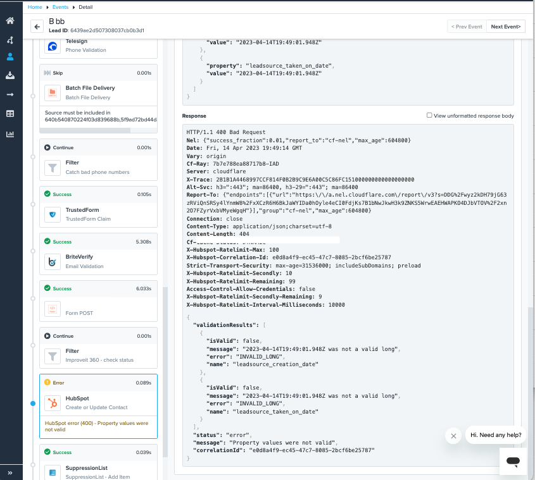
Task: Open the chat widget launcher
Action: pos(513,461)
